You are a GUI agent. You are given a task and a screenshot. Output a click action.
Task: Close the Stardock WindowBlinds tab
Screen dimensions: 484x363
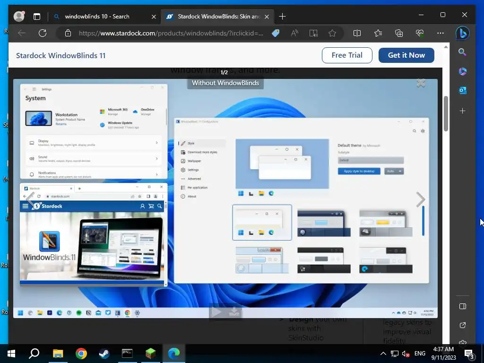coord(267,17)
